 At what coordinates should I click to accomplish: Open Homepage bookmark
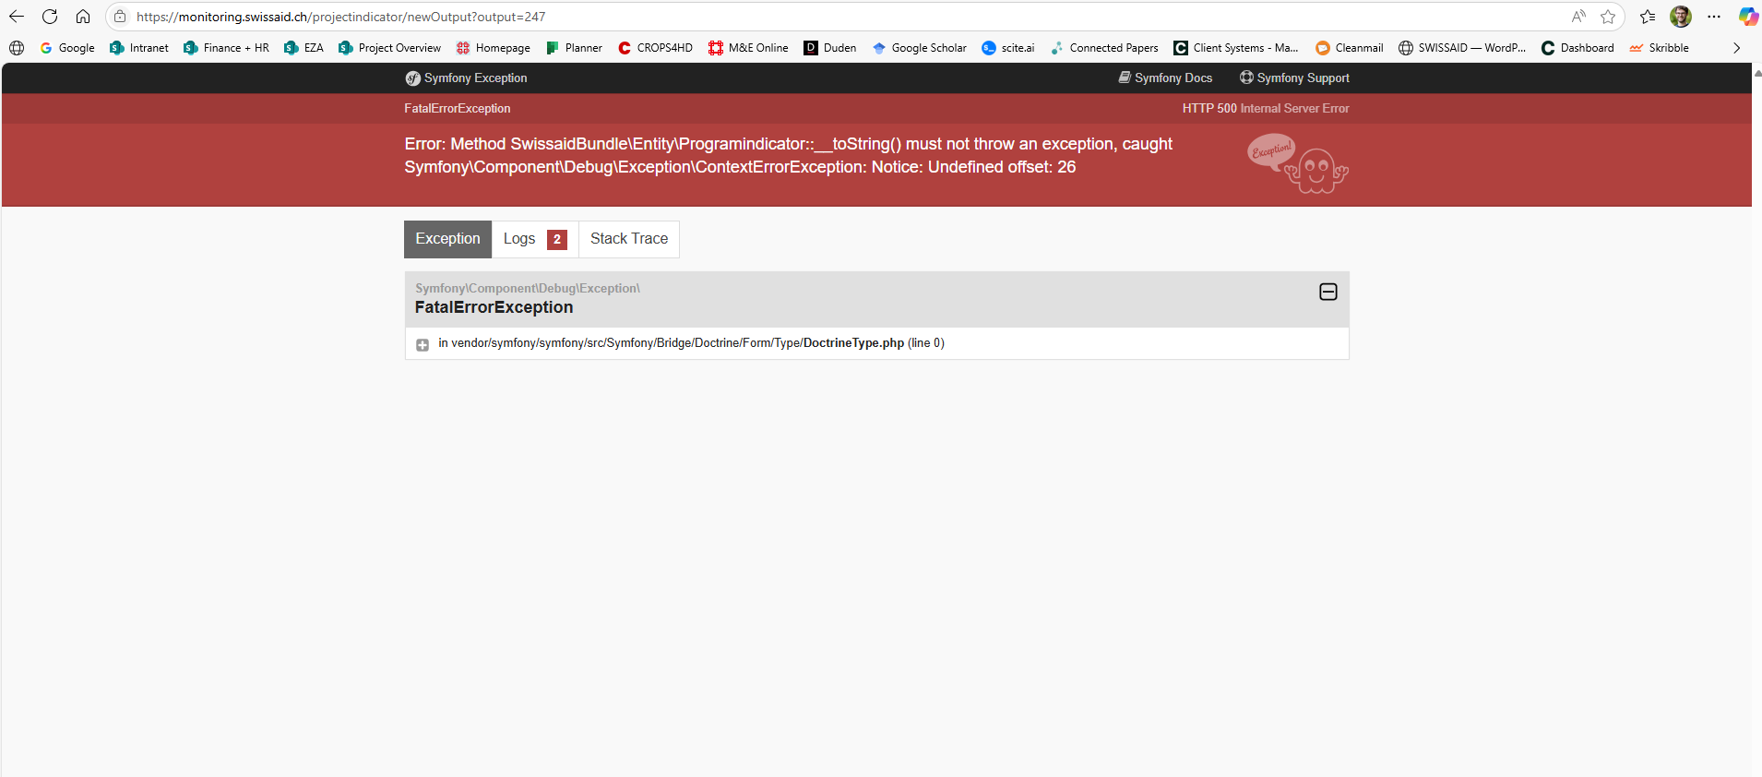pos(493,48)
